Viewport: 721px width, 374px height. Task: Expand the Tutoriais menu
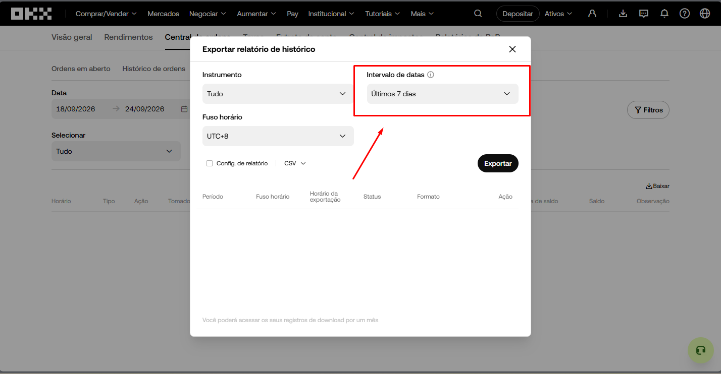pyautogui.click(x=382, y=14)
